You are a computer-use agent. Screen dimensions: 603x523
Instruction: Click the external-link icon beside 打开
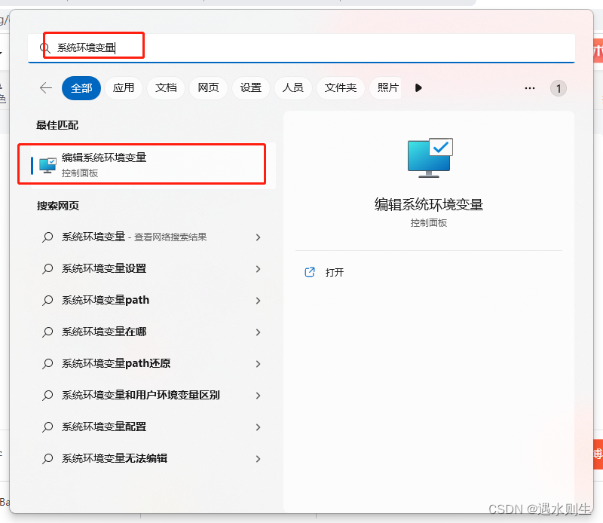tap(309, 272)
